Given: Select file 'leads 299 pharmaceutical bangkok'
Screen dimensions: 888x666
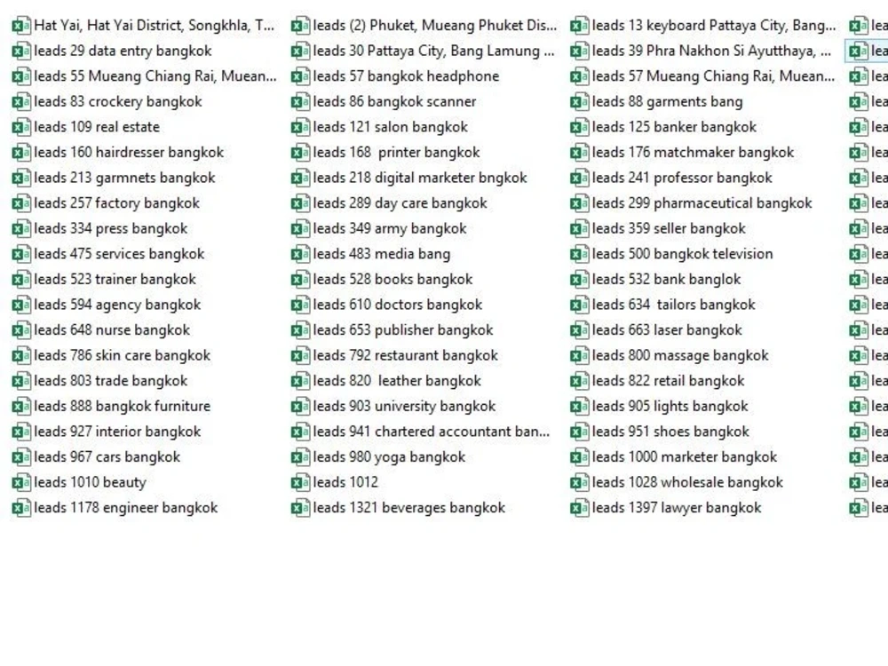Looking at the screenshot, I should click(702, 203).
